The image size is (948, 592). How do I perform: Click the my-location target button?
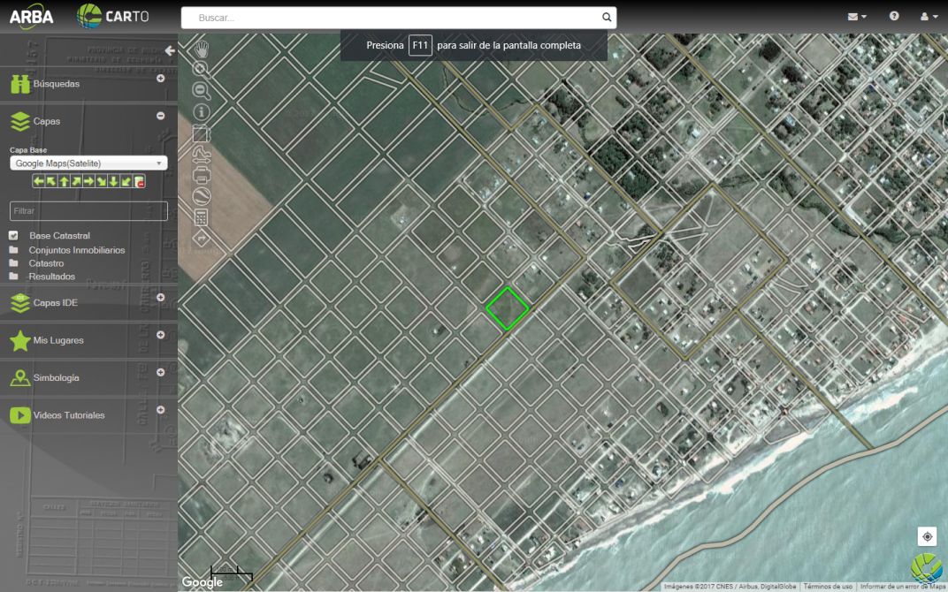(927, 536)
